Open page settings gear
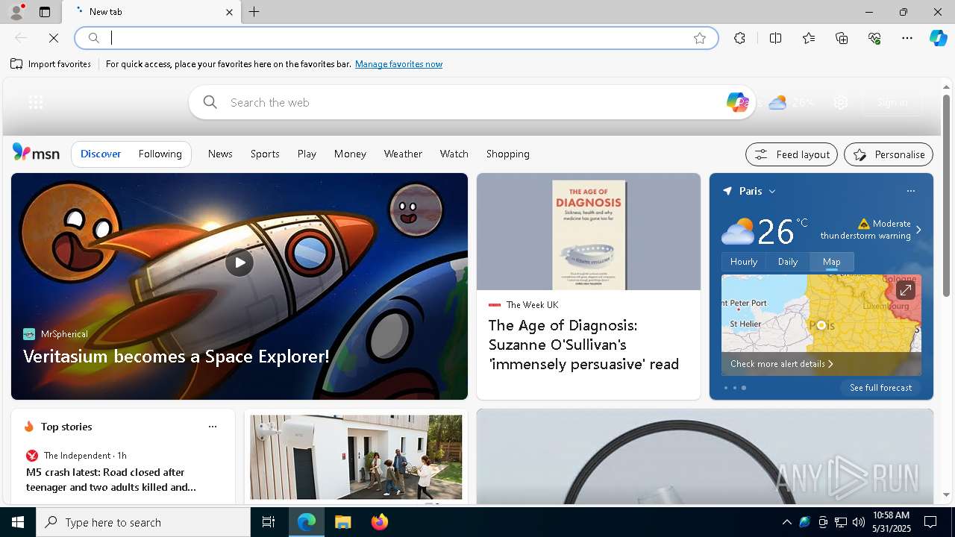The image size is (955, 537). 841,103
